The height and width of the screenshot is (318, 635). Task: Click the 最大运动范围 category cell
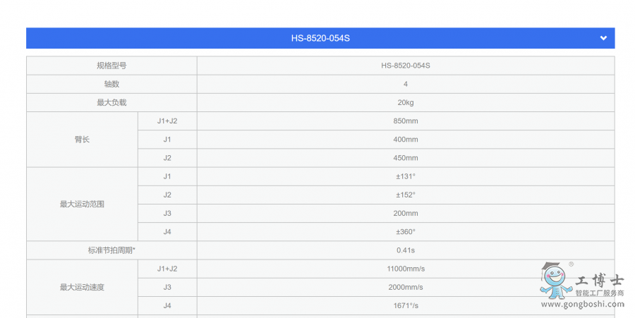(82, 204)
